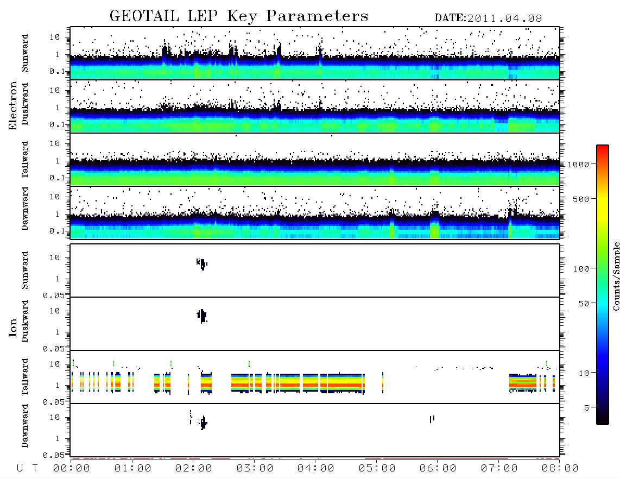The image size is (620, 478).
Task: Click the 1000 colorbar tick label
Action: 578,164
